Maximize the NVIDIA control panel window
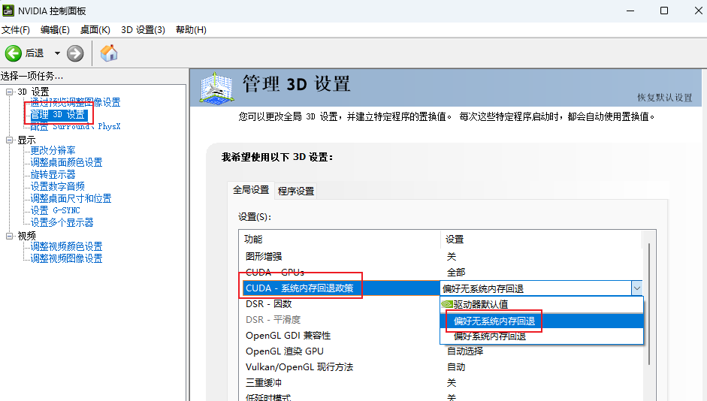The height and width of the screenshot is (401, 707). coord(664,11)
